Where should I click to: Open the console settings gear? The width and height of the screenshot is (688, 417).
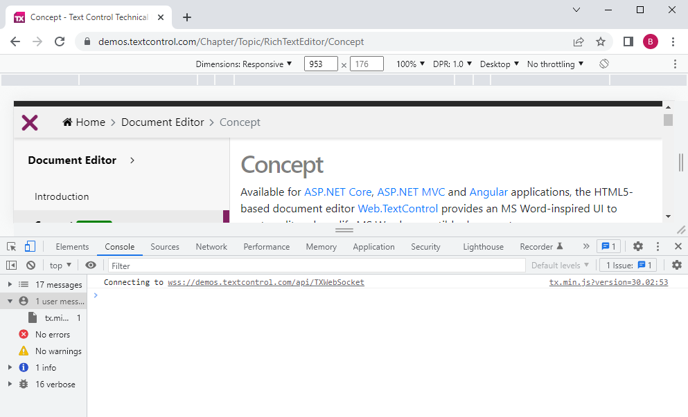(x=676, y=265)
